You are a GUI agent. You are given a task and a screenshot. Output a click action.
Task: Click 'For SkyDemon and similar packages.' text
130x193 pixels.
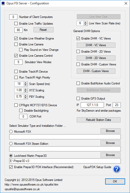99,111
